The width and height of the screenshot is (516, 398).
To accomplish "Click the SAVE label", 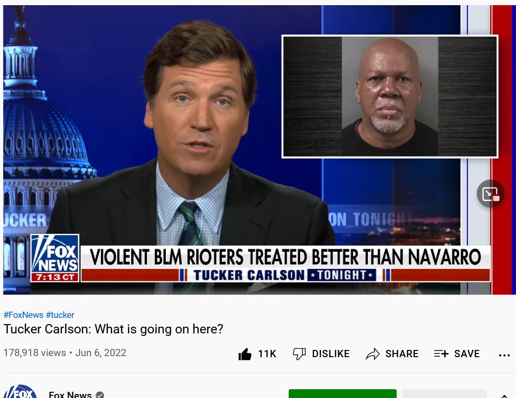I will [x=467, y=354].
